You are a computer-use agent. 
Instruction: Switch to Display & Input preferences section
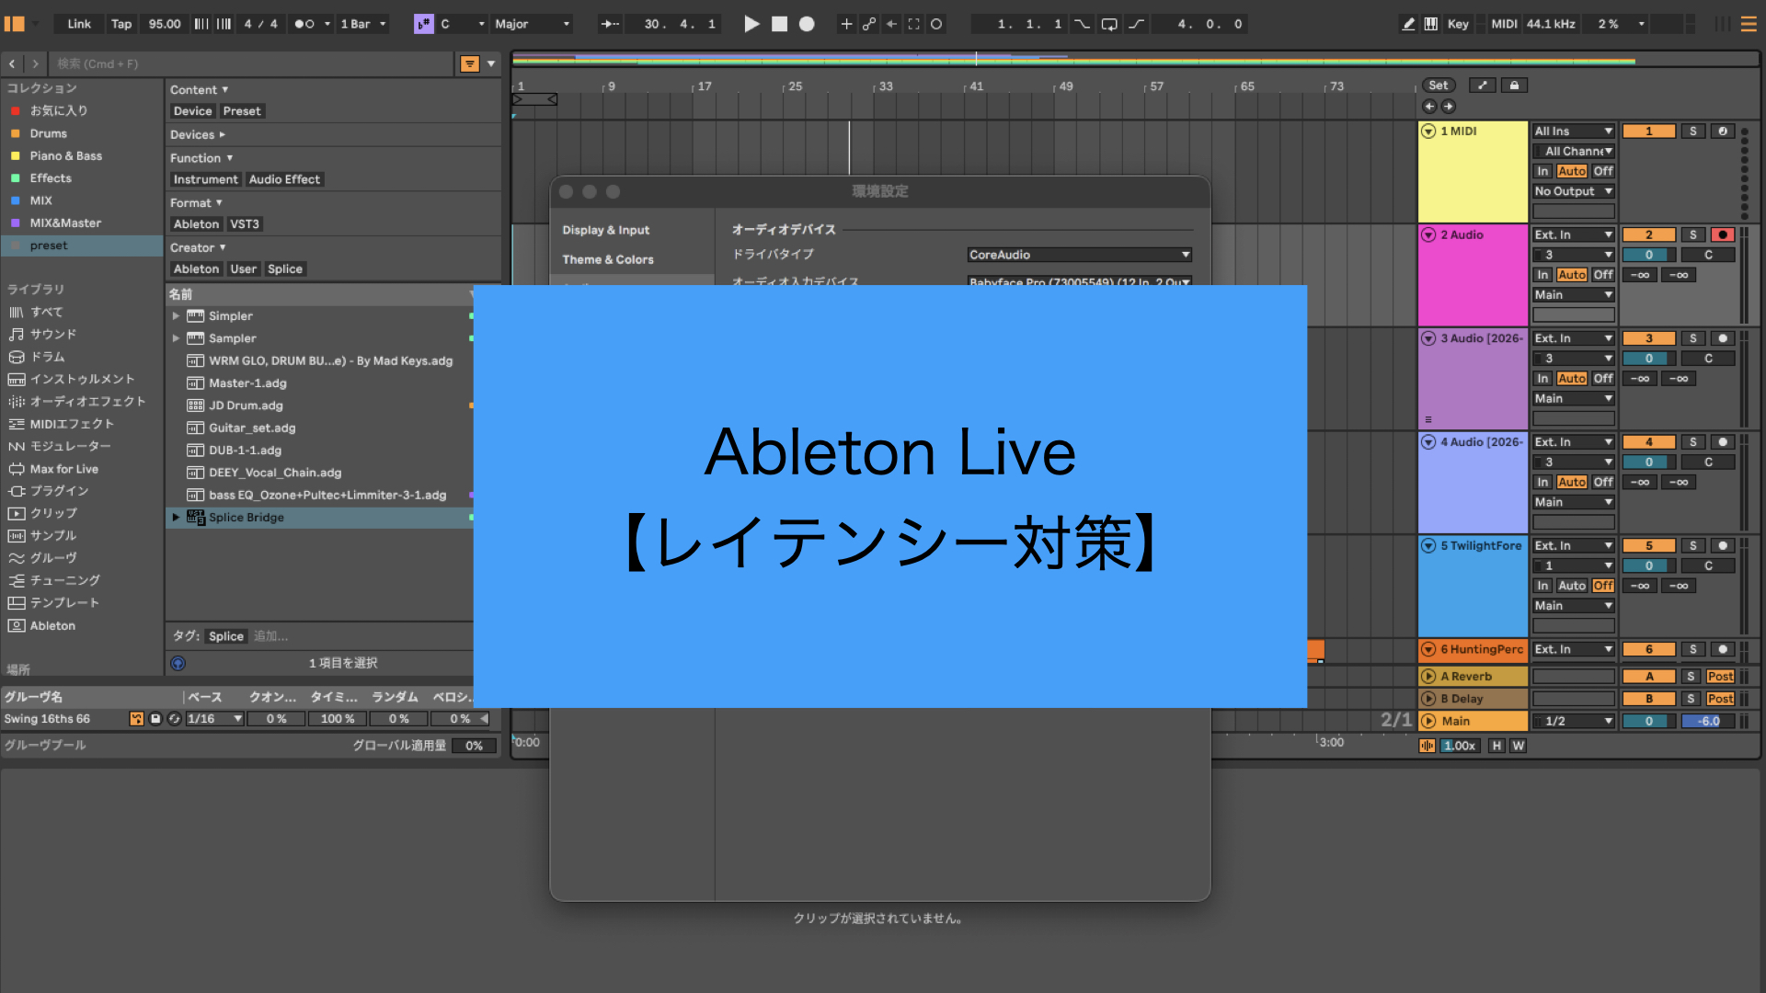pos(605,229)
